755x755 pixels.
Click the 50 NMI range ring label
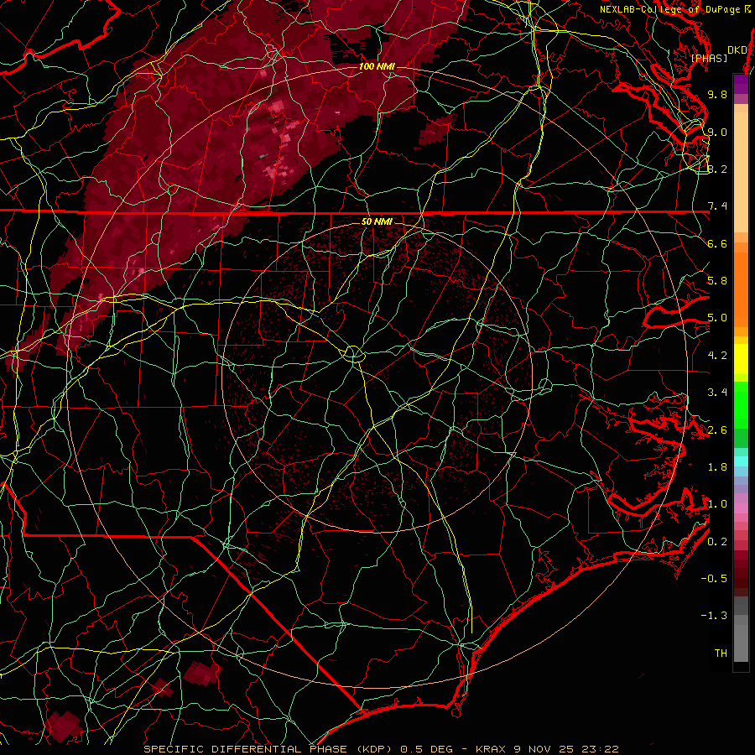click(x=377, y=221)
